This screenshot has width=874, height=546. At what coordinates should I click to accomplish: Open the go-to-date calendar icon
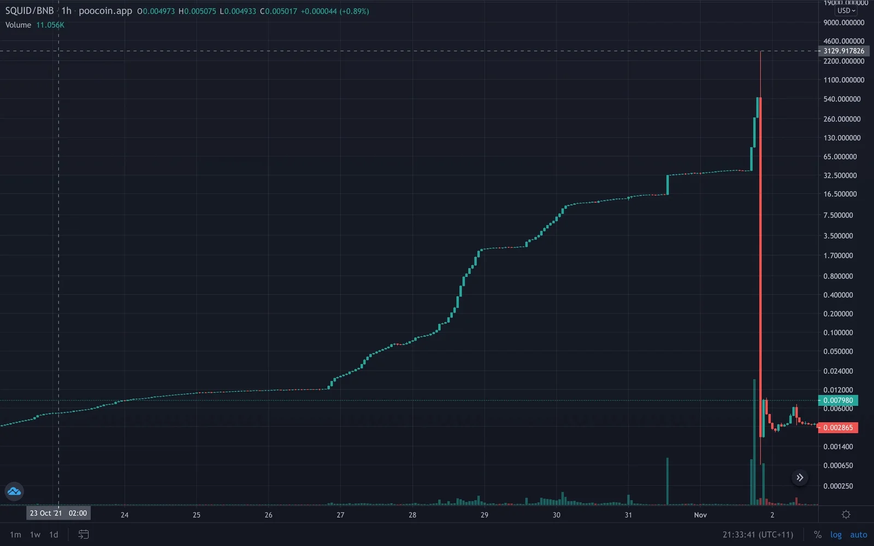point(84,535)
